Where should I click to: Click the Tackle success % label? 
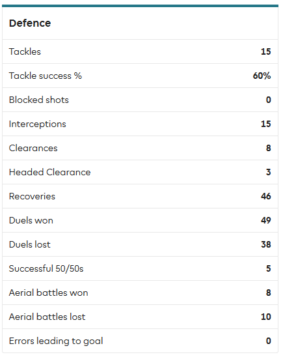[x=46, y=76]
